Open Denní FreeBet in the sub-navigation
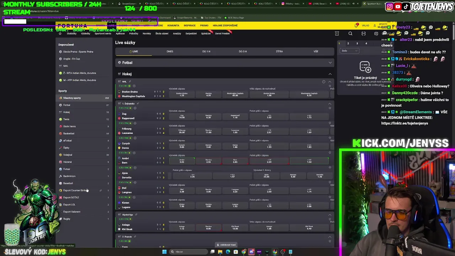This screenshot has height=256, width=455. pos(223,33)
